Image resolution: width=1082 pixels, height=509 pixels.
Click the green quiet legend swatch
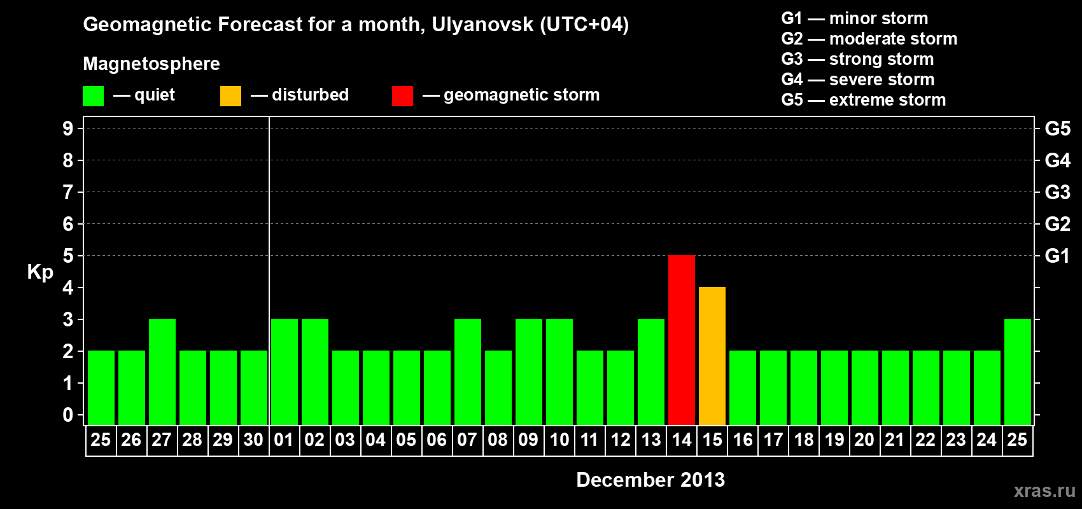coord(93,96)
